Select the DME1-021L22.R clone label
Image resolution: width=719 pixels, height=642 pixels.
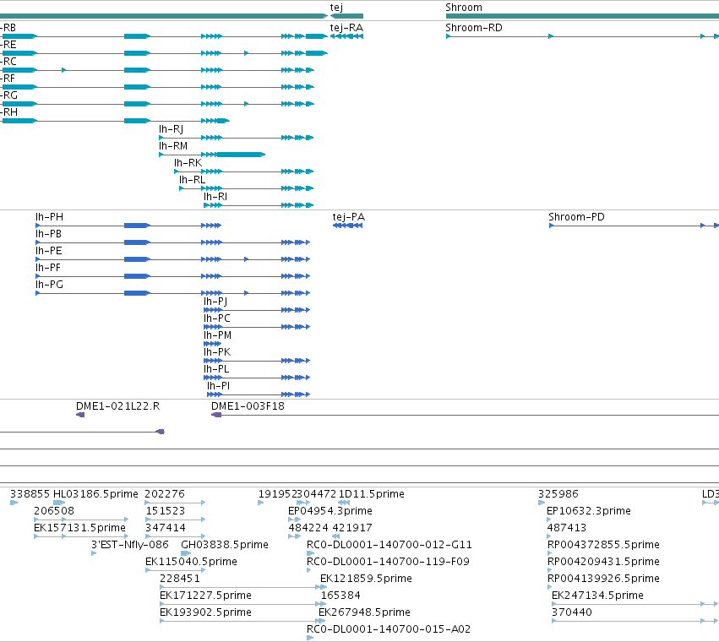(117, 406)
